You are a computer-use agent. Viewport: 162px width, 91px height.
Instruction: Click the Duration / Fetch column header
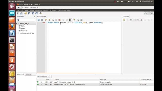146,80
